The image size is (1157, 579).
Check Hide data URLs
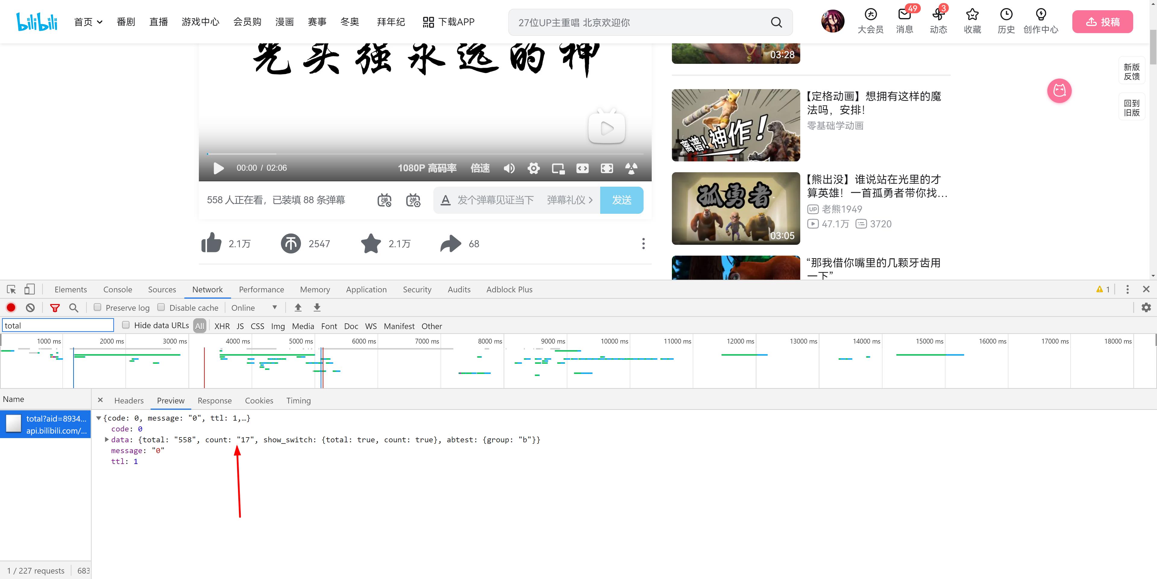126,325
